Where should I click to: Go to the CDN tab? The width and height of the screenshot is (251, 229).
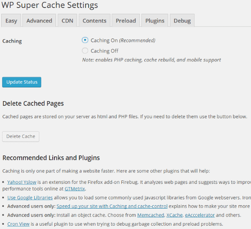(67, 20)
